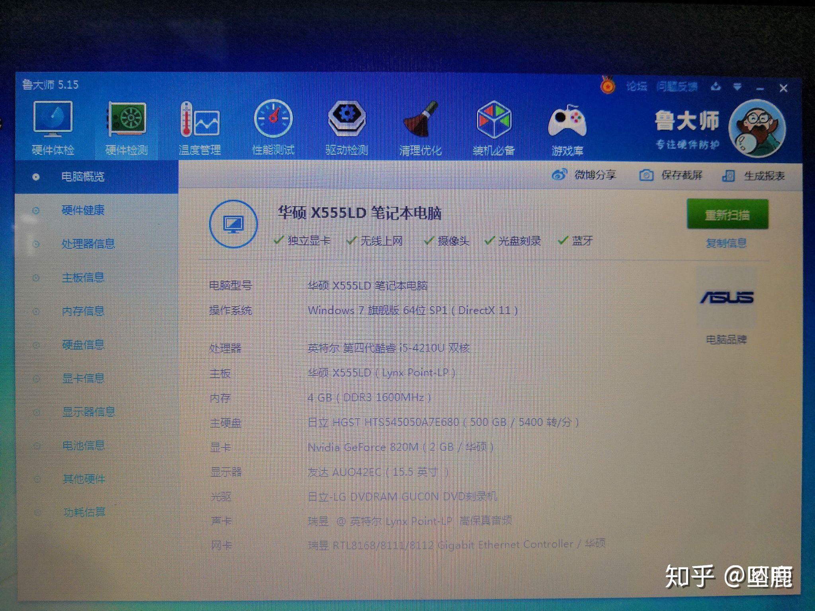
Task: Close the 鲁大师 window
Action: (x=784, y=88)
